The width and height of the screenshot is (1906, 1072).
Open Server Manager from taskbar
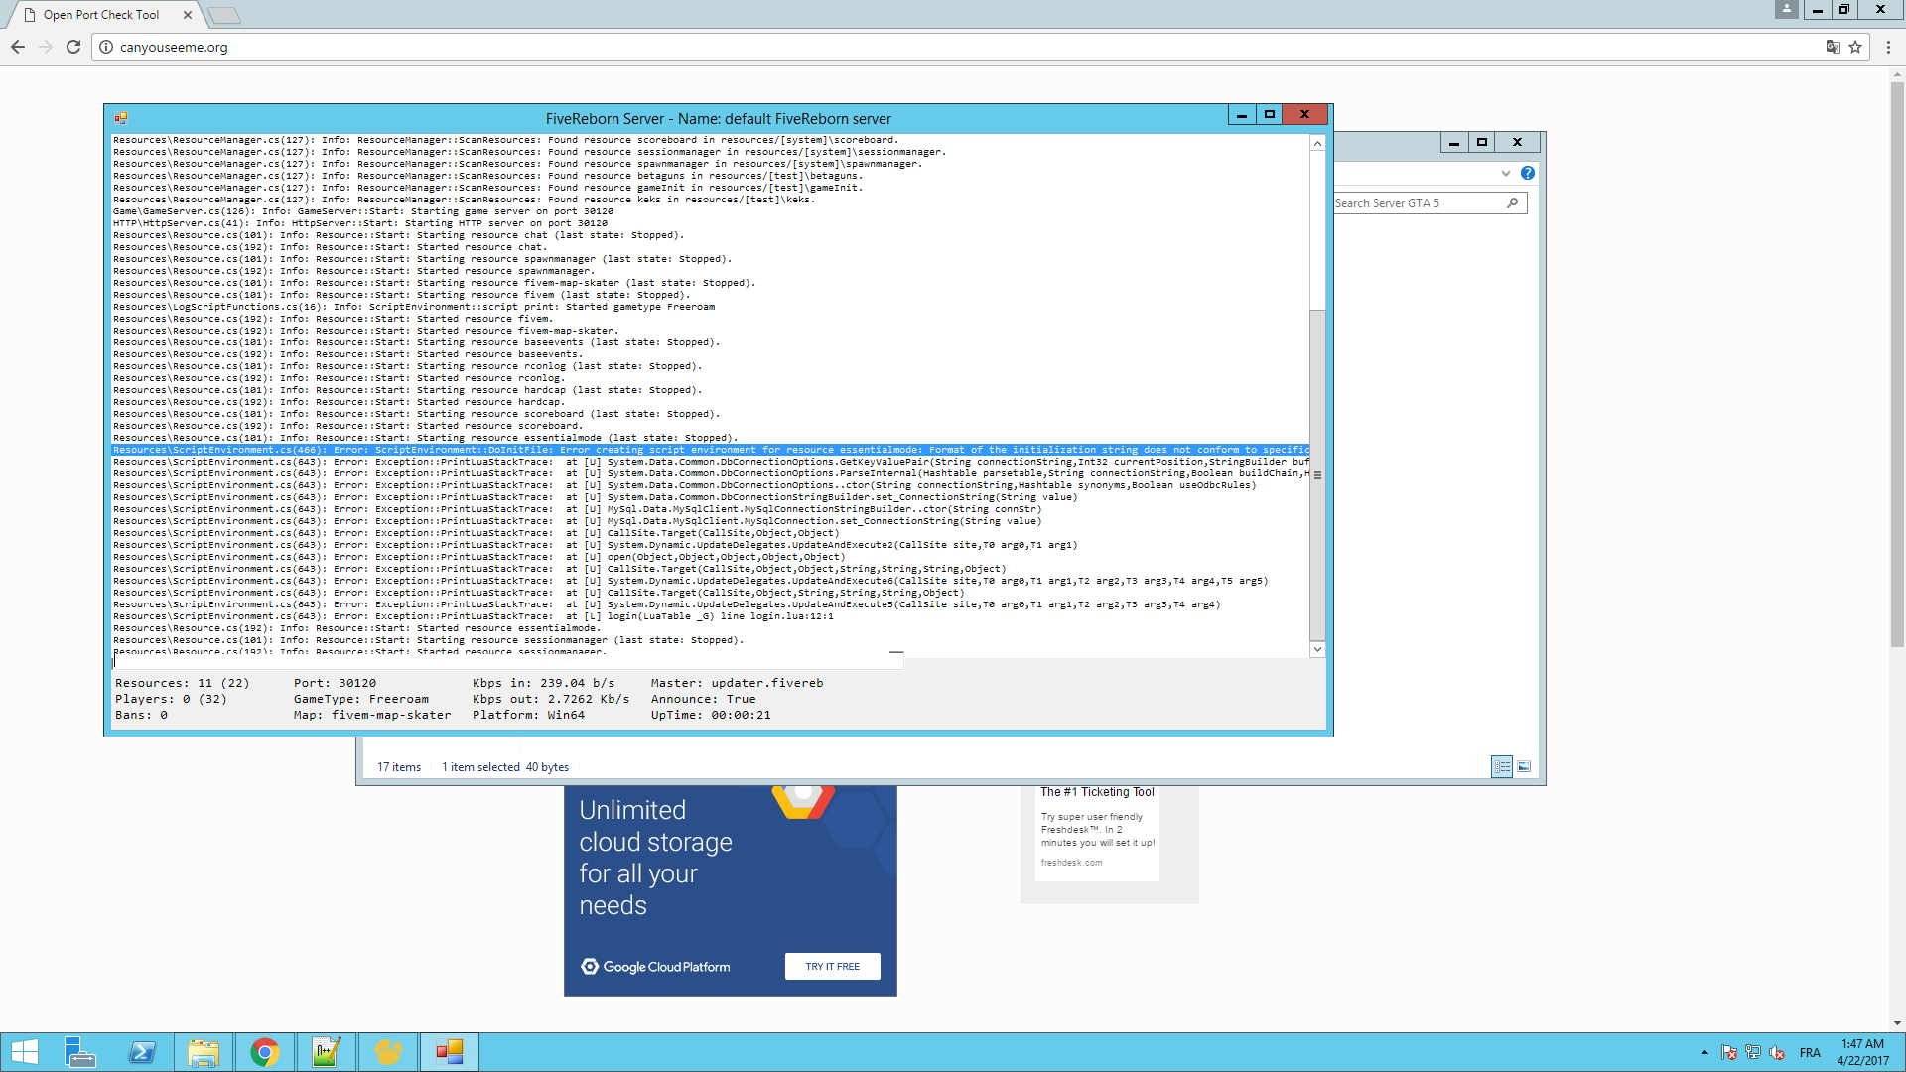pyautogui.click(x=79, y=1052)
